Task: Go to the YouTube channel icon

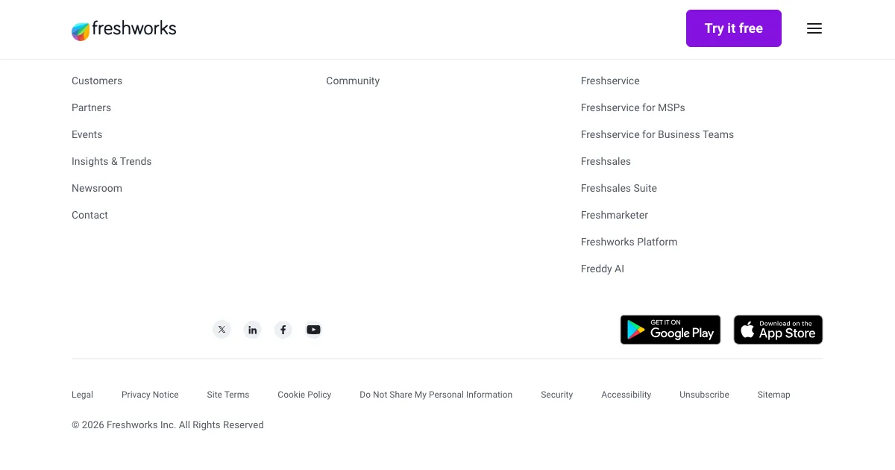Action: pyautogui.click(x=314, y=330)
